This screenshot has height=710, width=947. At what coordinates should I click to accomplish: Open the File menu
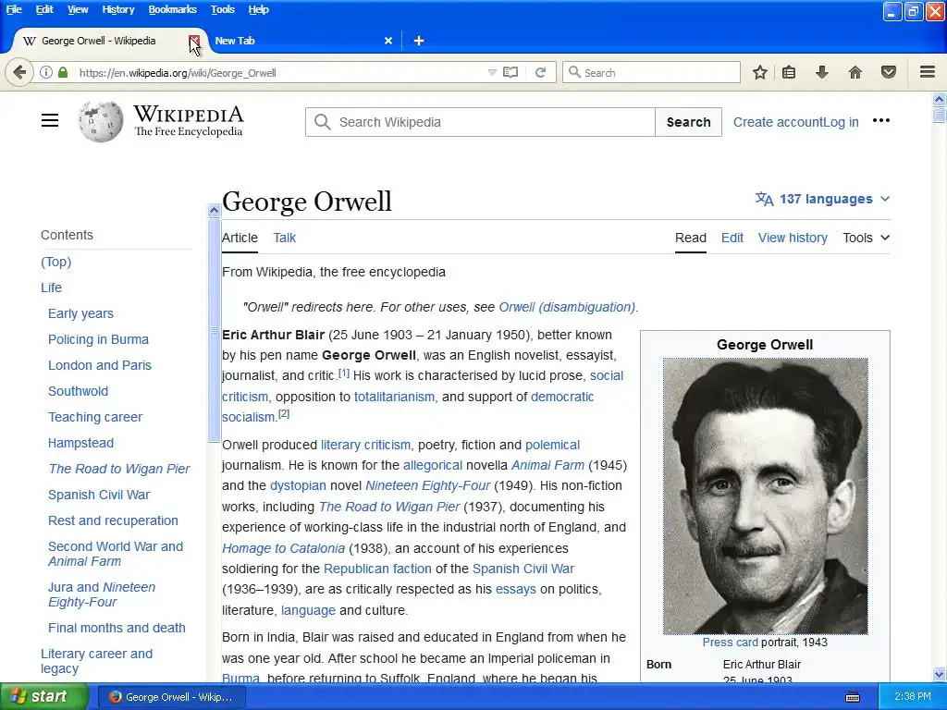pos(13,9)
